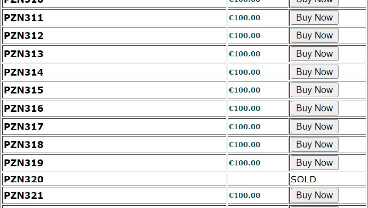The image size is (368, 208).
Task: Hit Buy Now in the PZN314 row
Action: 314,72
